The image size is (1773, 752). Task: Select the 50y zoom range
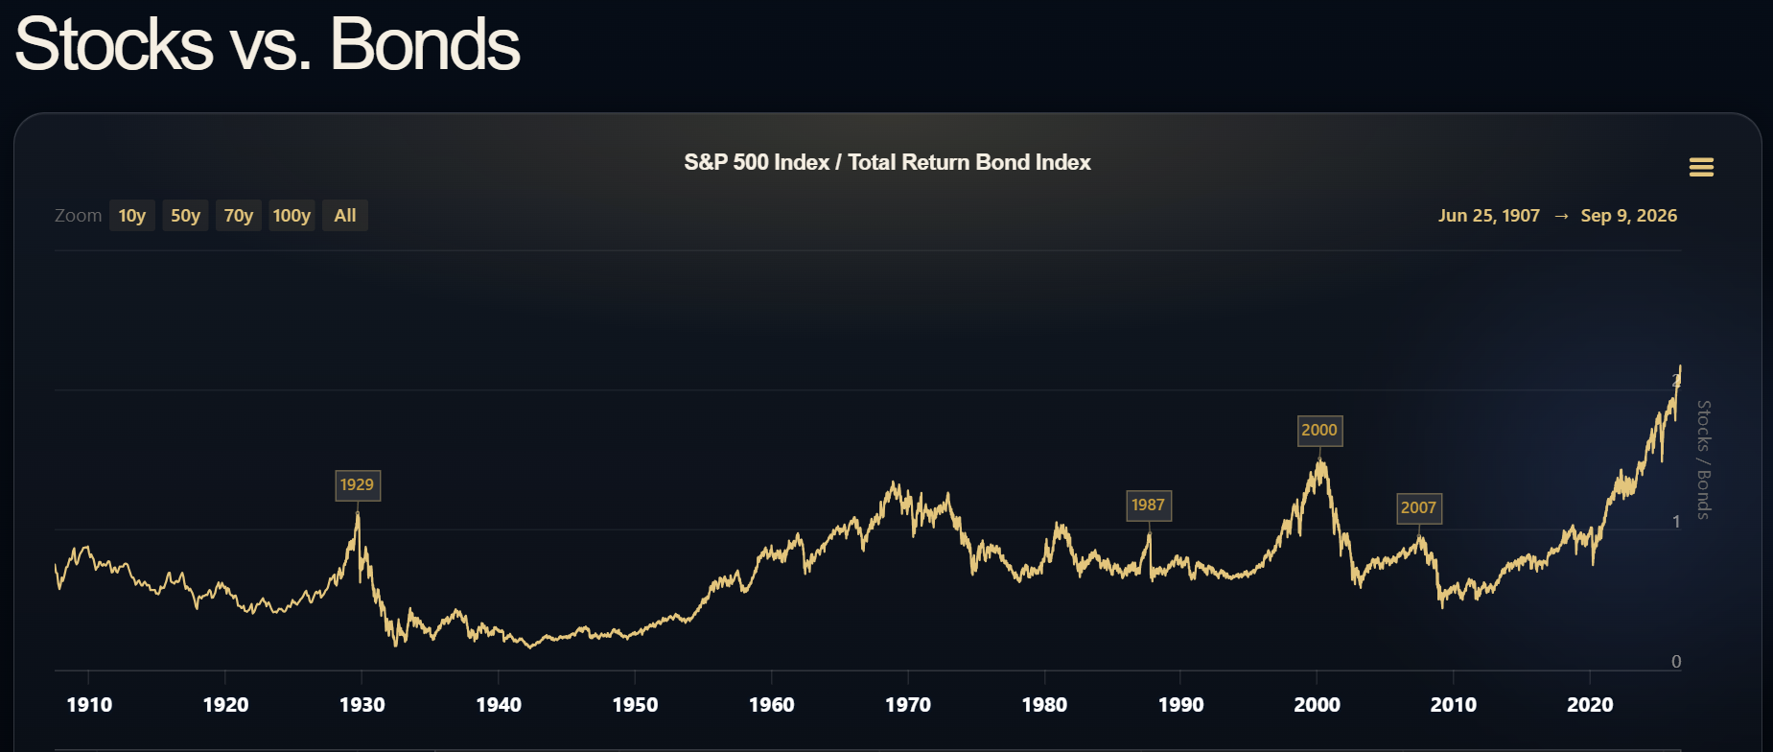click(185, 216)
